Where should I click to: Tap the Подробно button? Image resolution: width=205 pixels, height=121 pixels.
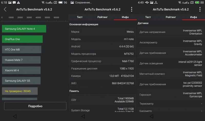click(x=35, y=106)
